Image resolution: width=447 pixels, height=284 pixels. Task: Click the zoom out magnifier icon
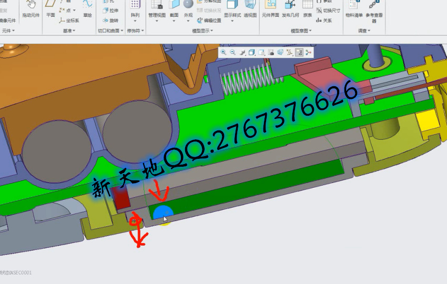tap(233, 52)
